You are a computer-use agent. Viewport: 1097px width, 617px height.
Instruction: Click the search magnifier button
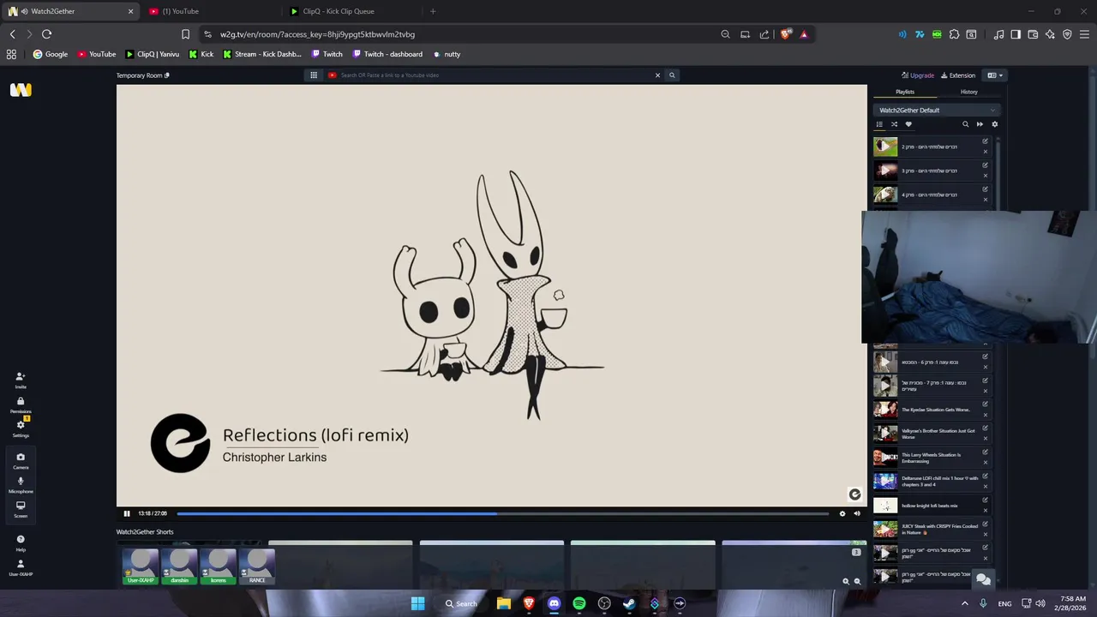point(672,75)
